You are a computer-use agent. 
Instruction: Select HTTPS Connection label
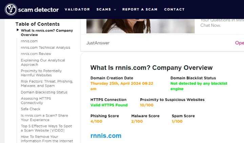(108, 100)
